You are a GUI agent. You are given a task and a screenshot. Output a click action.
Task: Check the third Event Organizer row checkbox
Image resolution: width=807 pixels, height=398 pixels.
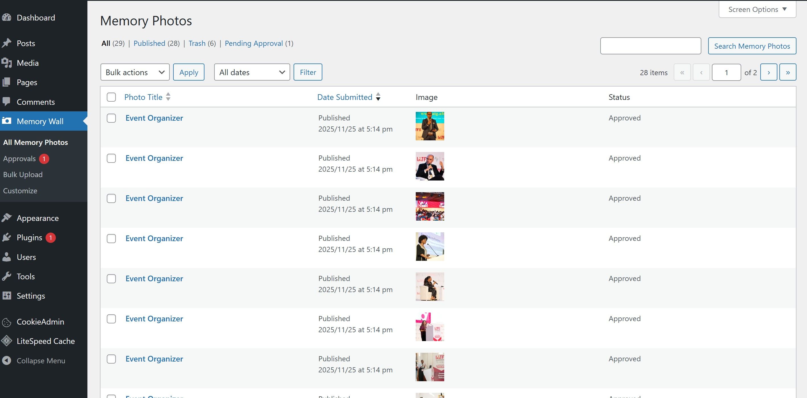coord(111,198)
